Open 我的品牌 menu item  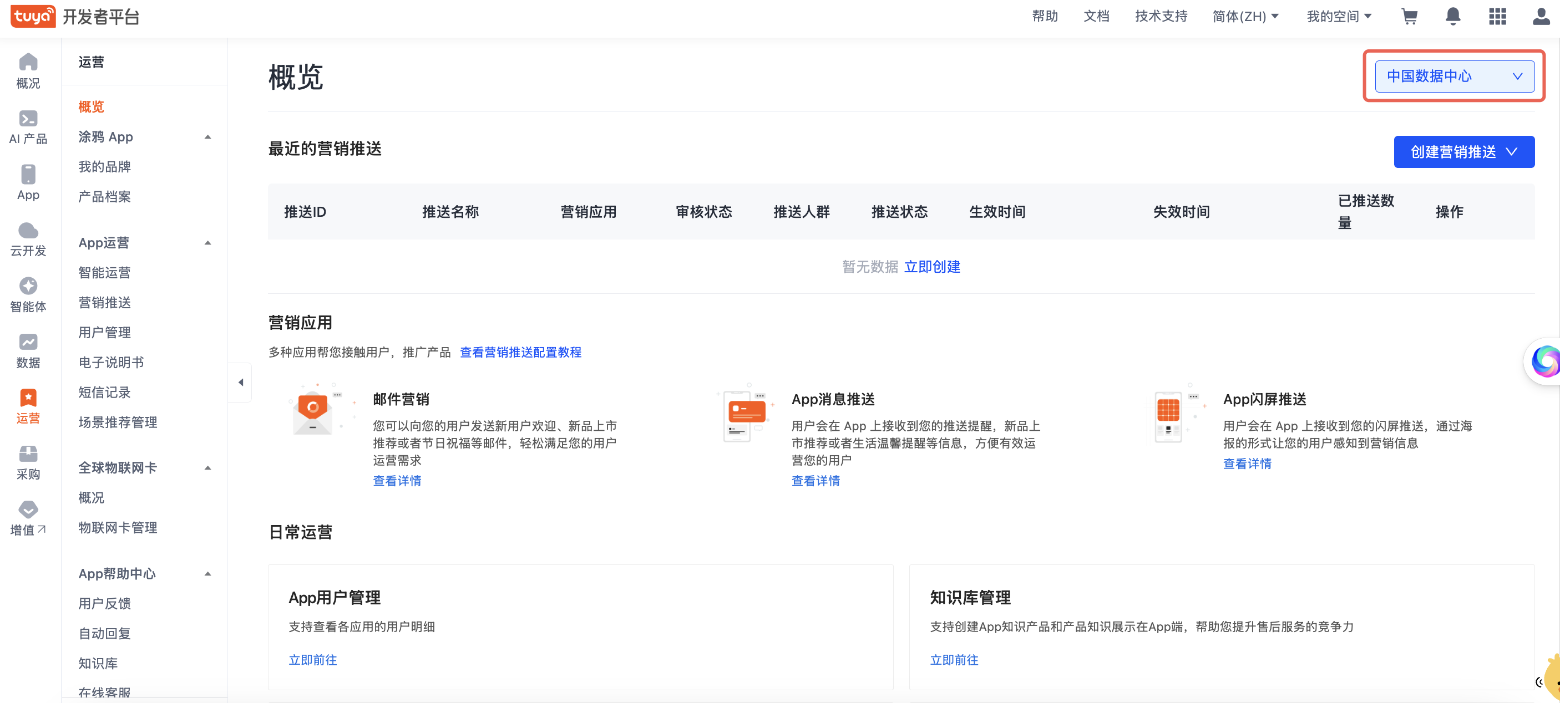[x=104, y=167]
